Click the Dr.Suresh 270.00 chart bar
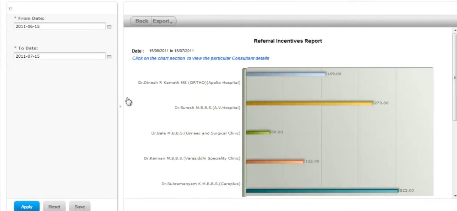 [309, 103]
